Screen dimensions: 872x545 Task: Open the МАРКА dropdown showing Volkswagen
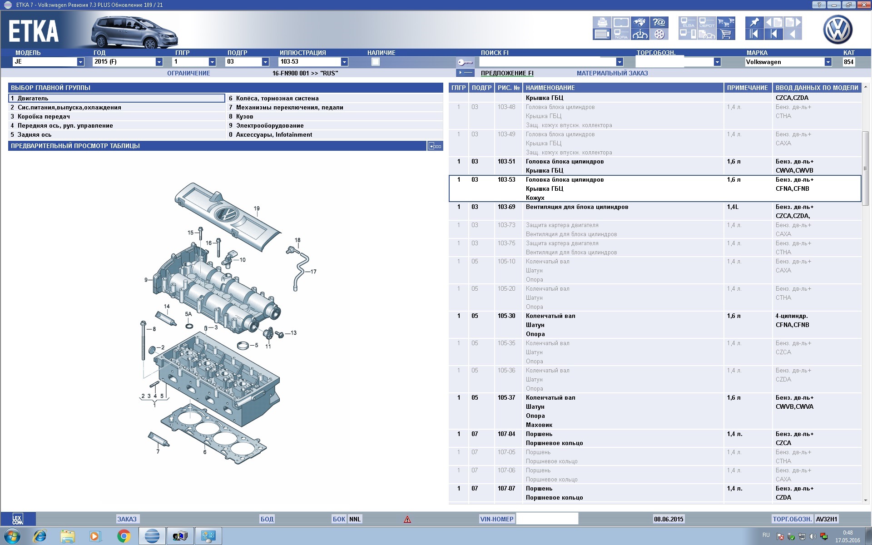[x=828, y=62]
